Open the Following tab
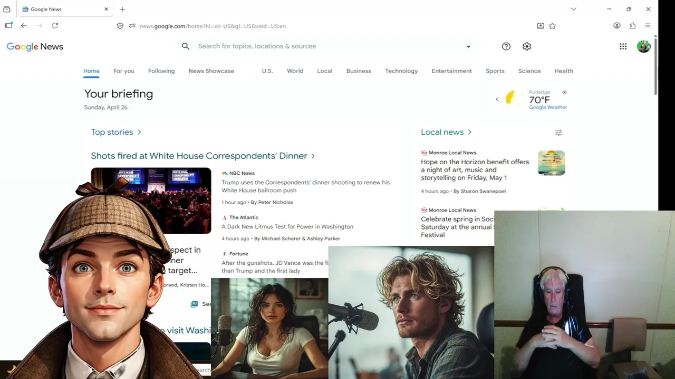675x379 pixels. pos(161,71)
